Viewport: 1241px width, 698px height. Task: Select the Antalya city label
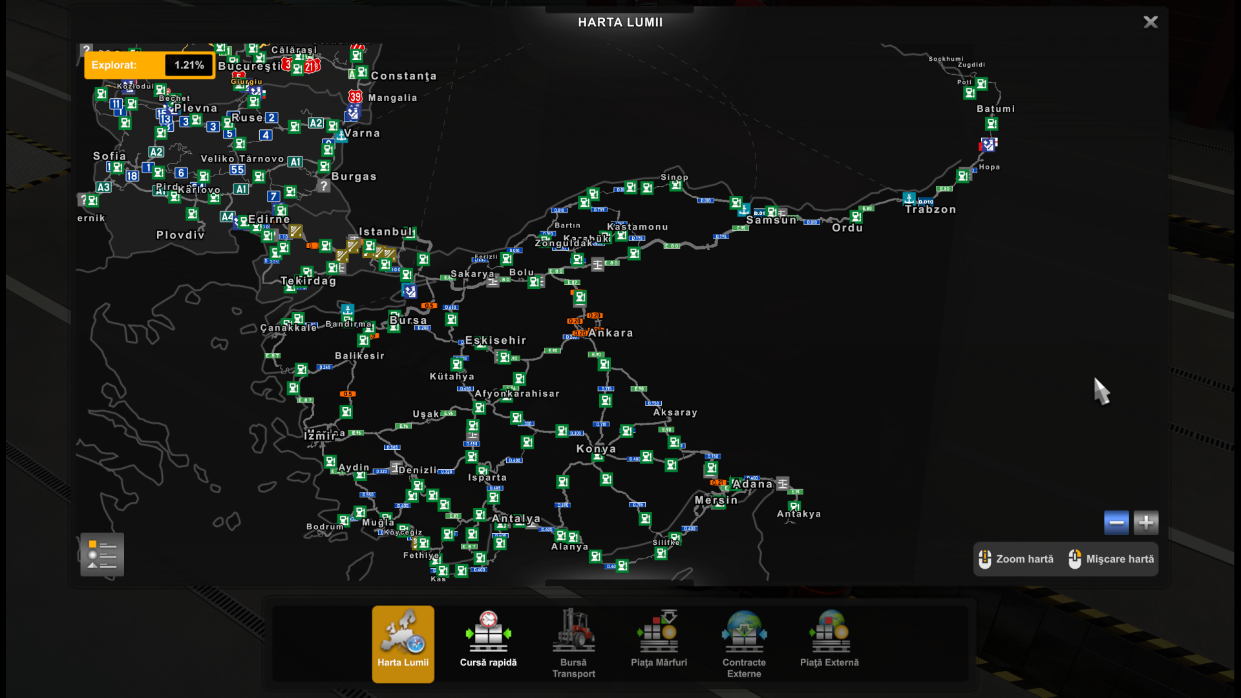(516, 519)
